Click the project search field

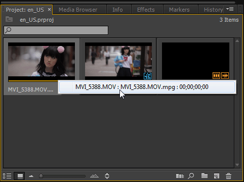pos(56,30)
